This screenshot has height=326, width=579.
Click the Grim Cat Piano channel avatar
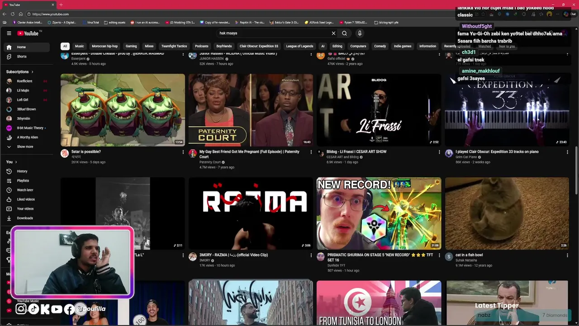pyautogui.click(x=449, y=153)
